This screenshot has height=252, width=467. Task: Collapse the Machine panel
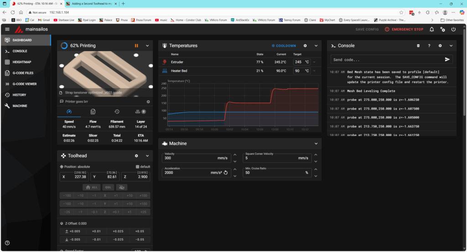(x=316, y=143)
